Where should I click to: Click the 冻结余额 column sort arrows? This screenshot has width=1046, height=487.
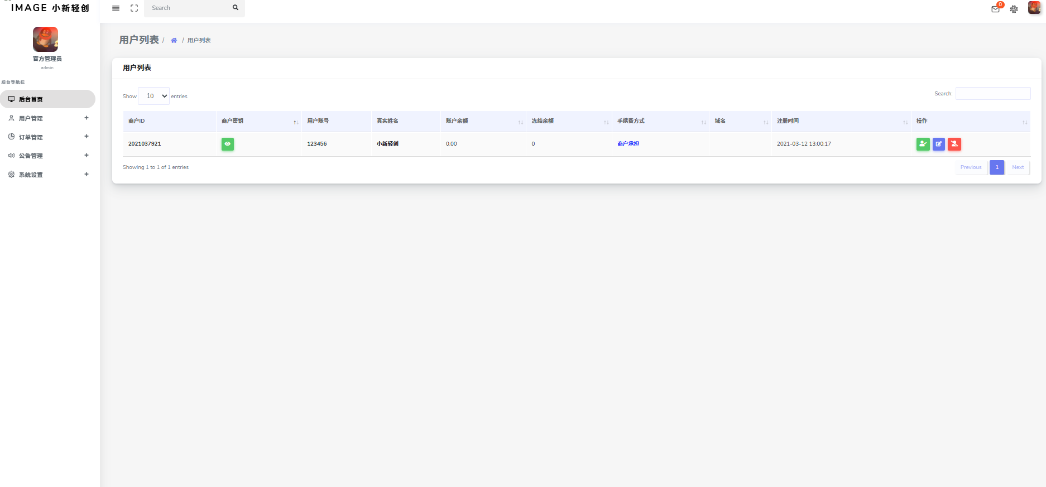(x=606, y=122)
